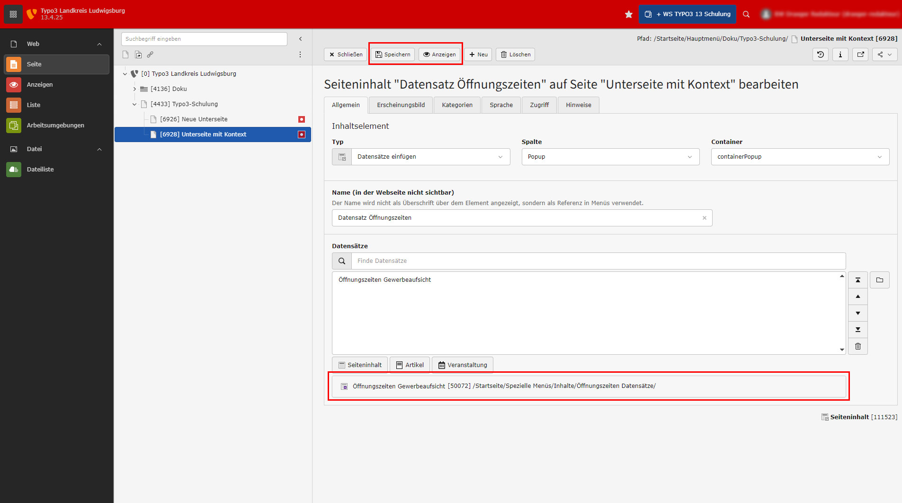The image size is (902, 503).
Task: Delete selected record with trash icon
Action: 857,346
